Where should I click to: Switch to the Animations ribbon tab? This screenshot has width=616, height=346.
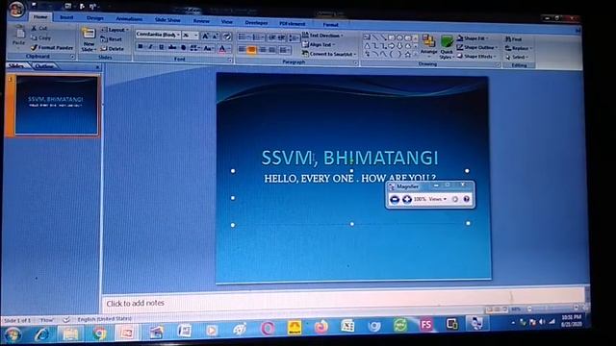pyautogui.click(x=129, y=19)
